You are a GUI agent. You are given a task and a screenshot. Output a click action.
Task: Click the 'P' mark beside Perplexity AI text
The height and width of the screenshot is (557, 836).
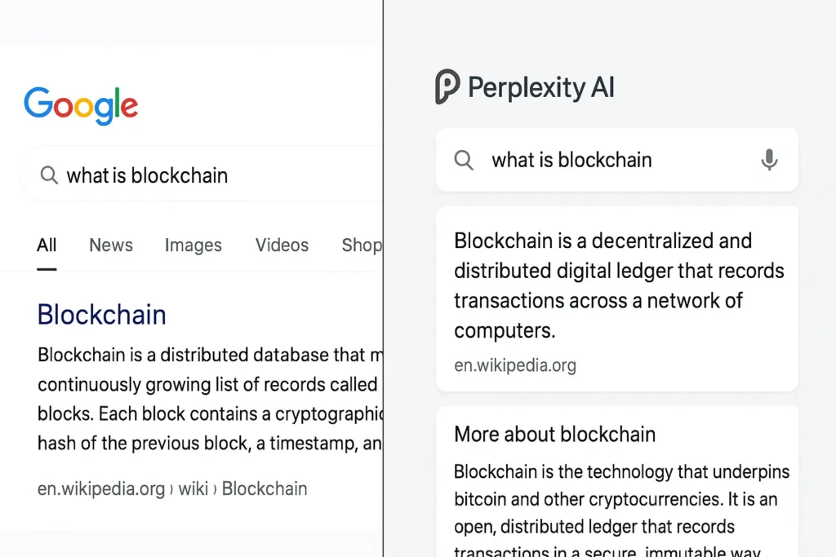click(445, 87)
